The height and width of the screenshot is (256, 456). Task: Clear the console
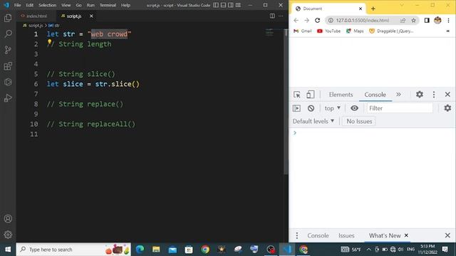pos(311,108)
